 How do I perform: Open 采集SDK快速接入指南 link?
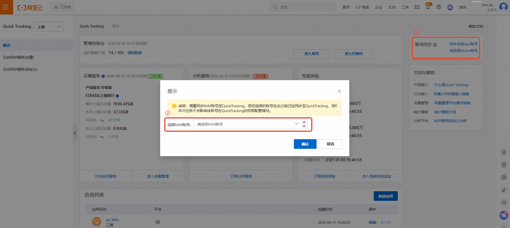point(451,94)
